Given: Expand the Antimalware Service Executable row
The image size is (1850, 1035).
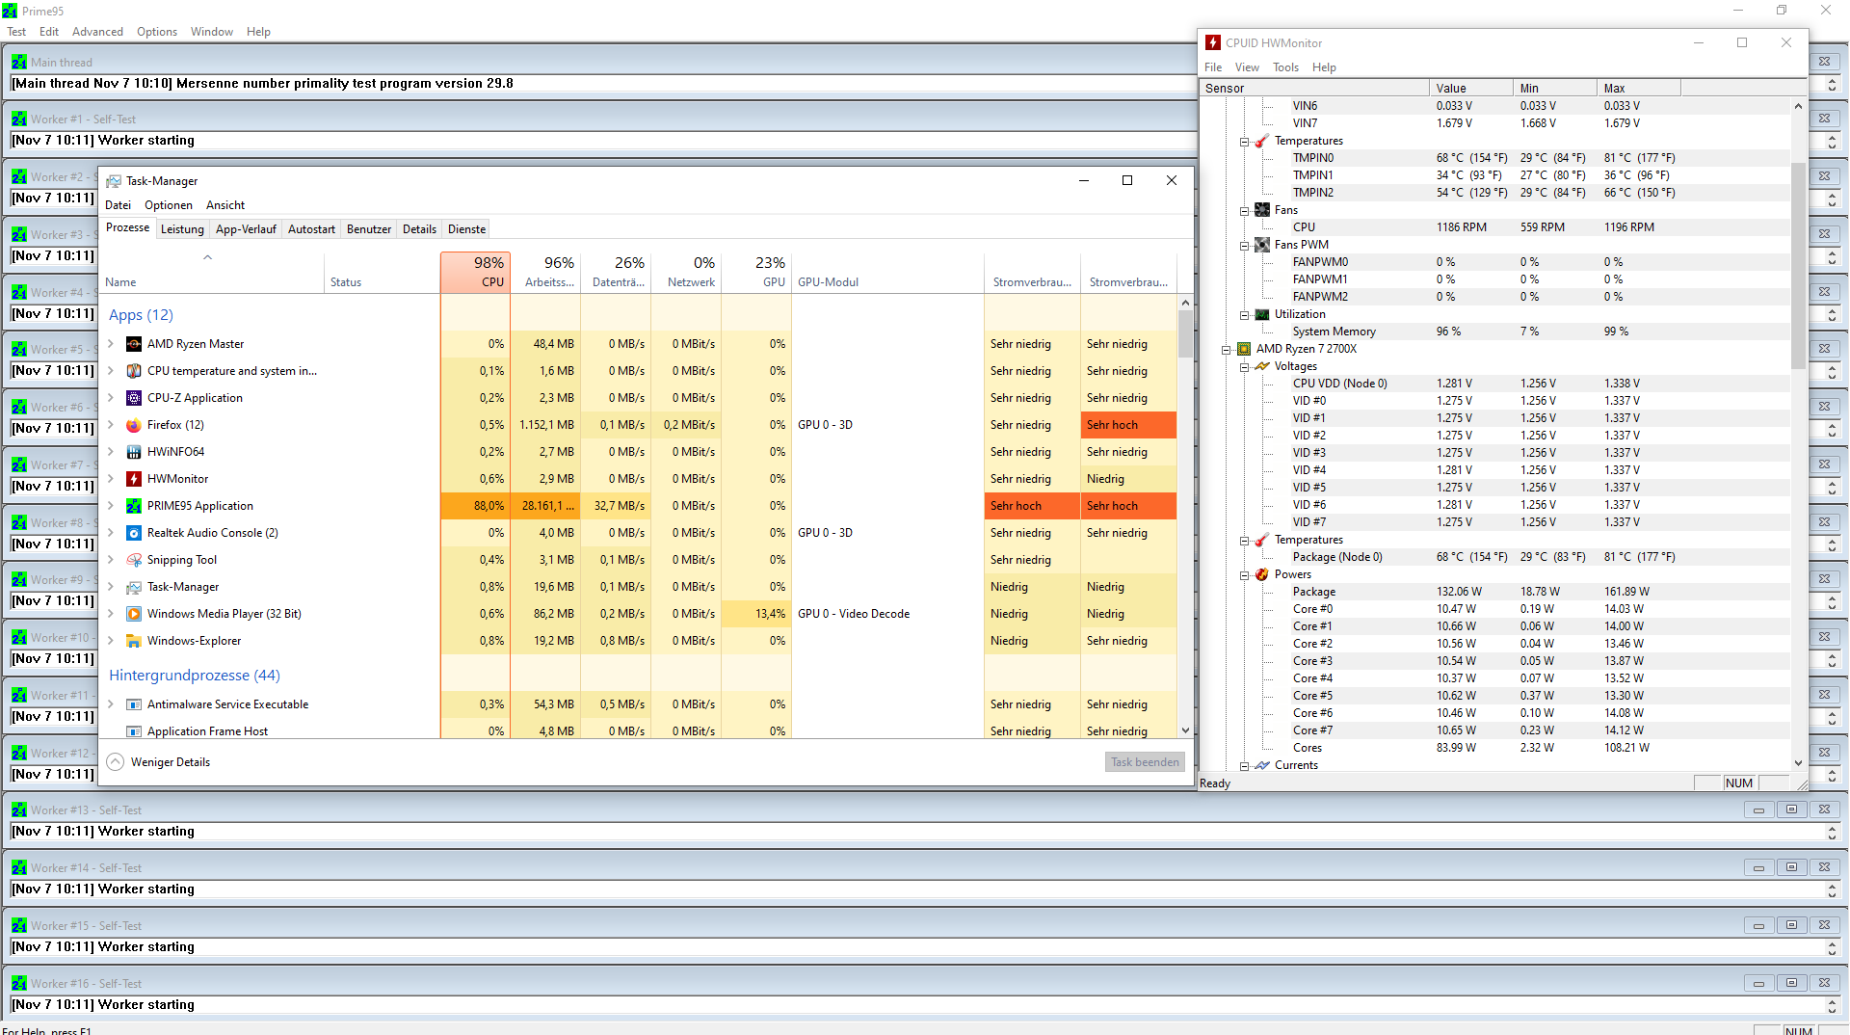Looking at the screenshot, I should pos(111,704).
